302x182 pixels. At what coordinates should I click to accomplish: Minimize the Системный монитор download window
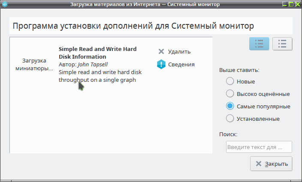[x=285, y=4]
